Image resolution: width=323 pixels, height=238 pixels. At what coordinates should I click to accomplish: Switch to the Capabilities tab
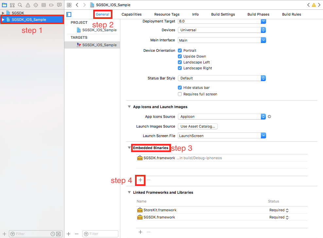131,14
